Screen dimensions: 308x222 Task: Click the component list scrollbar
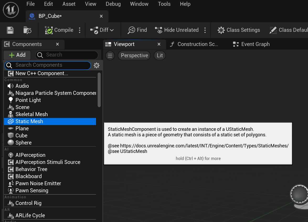[99, 90]
